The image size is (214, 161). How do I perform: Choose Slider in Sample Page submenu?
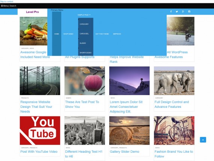point(83,43)
